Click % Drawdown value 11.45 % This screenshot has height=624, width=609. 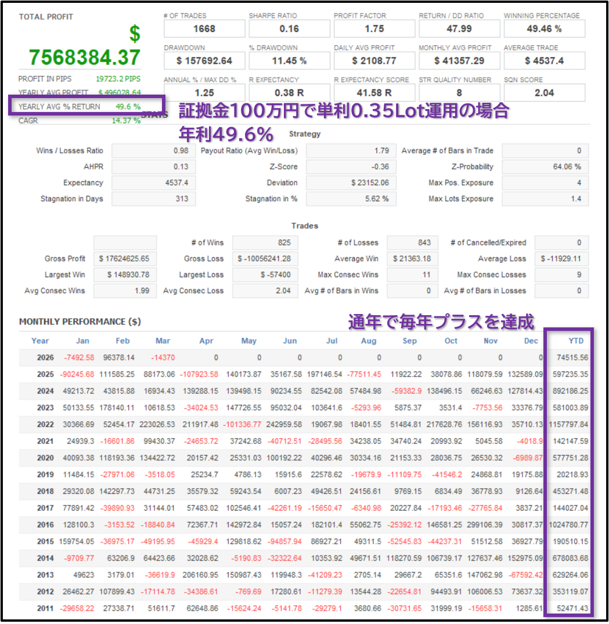tap(289, 61)
